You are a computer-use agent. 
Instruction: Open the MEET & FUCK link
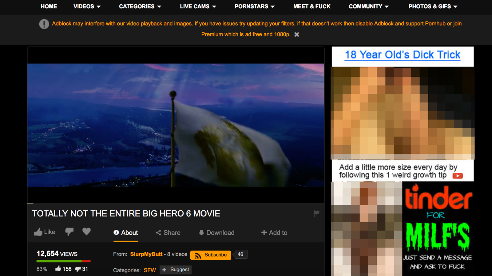click(312, 6)
